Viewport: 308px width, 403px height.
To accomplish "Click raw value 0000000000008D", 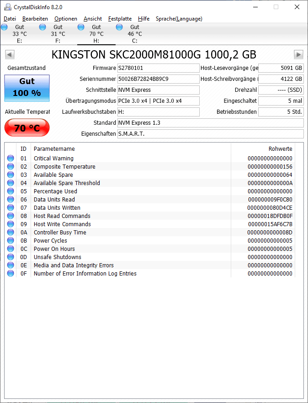I will pos(270,232).
